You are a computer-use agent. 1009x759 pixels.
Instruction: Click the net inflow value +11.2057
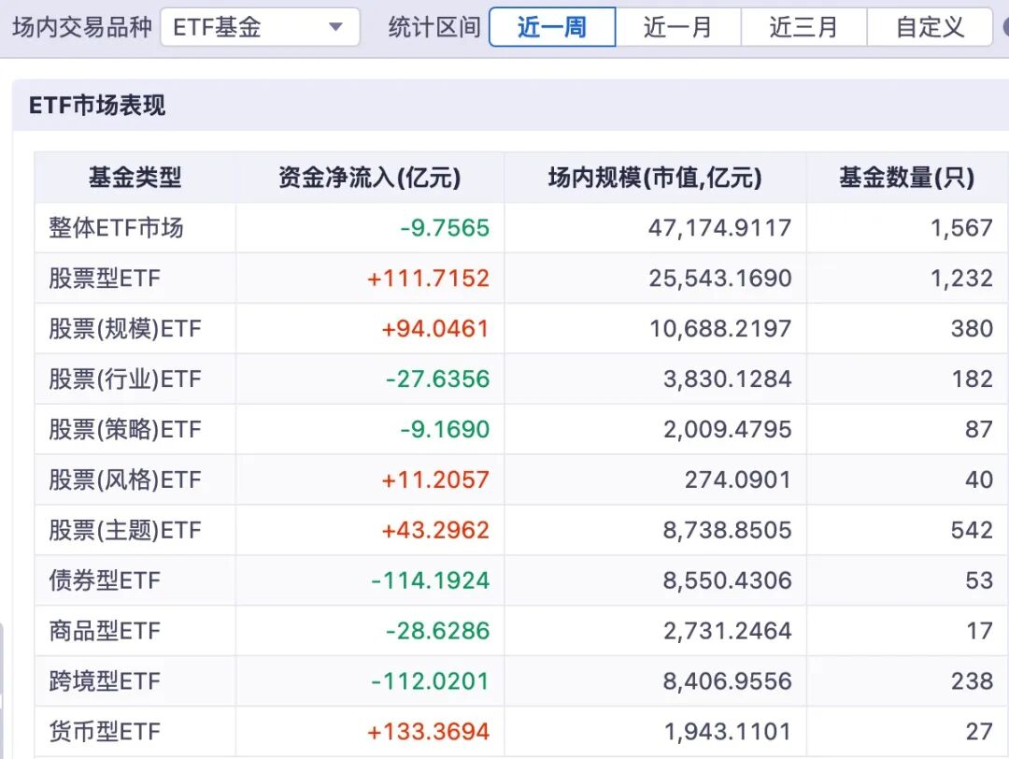coord(435,480)
